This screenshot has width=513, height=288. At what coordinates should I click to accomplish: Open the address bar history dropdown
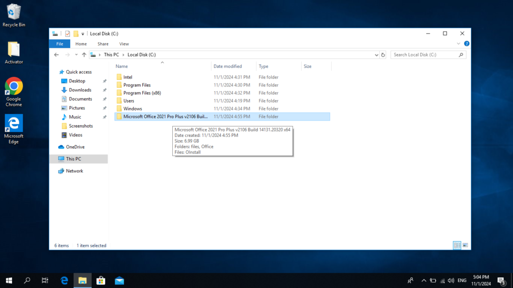(x=376, y=55)
